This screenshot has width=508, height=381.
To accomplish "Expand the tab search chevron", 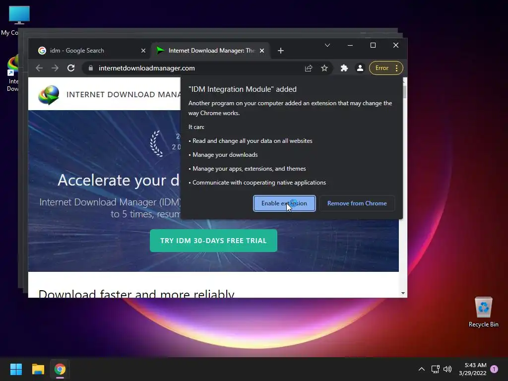I will 327,45.
